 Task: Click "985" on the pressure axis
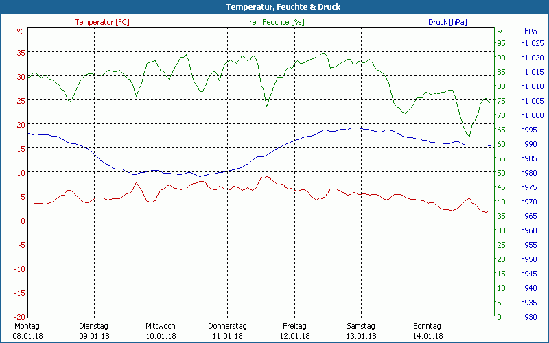tap(530, 158)
